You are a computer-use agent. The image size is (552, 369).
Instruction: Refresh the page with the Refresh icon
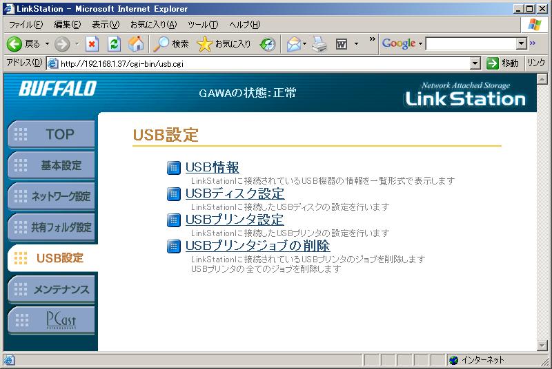pyautogui.click(x=114, y=44)
